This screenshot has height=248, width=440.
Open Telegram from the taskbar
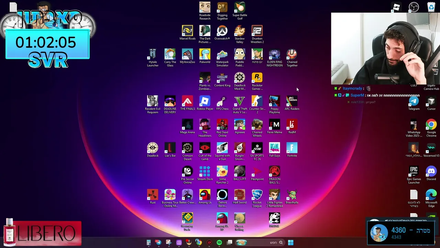pyautogui.click(x=158, y=242)
